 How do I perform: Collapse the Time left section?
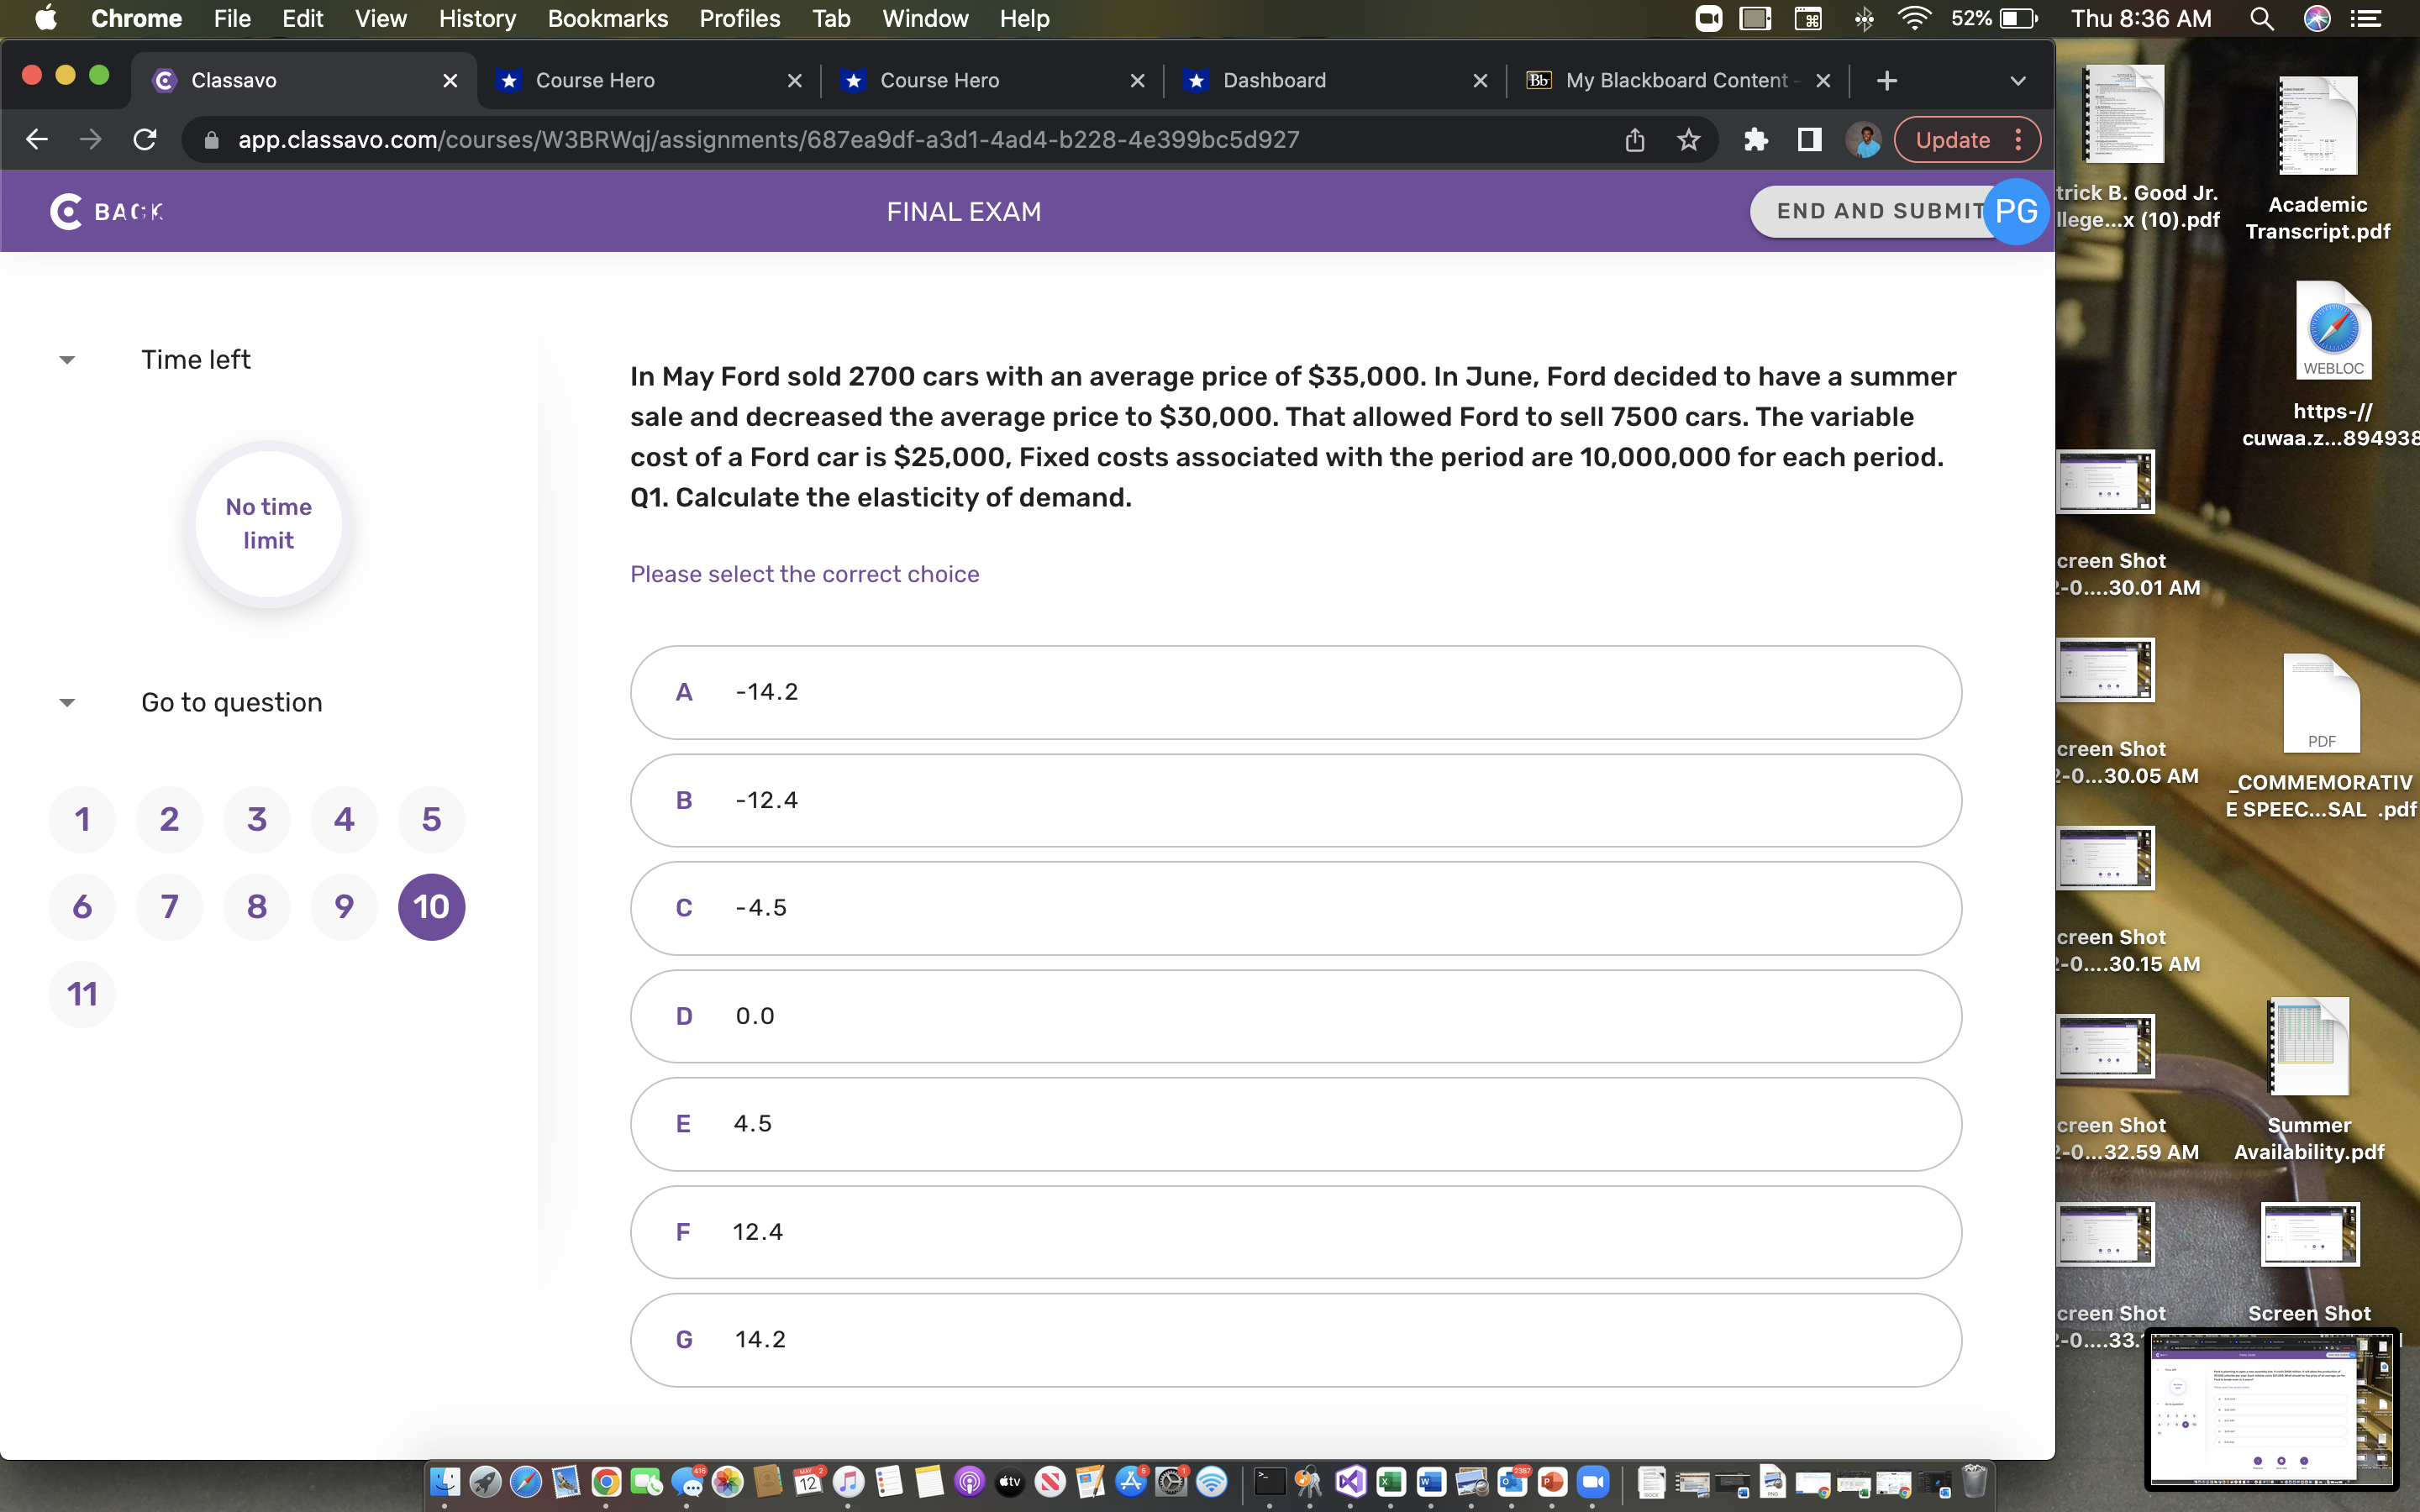(67, 360)
